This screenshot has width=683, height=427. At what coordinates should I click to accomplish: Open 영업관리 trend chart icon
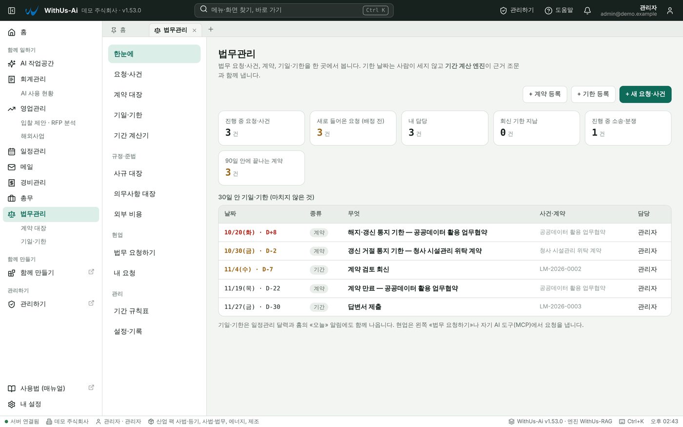click(x=12, y=108)
